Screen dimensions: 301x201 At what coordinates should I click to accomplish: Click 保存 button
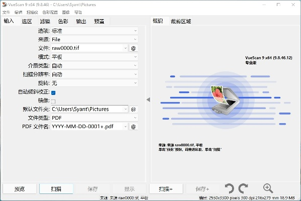click(x=93, y=189)
